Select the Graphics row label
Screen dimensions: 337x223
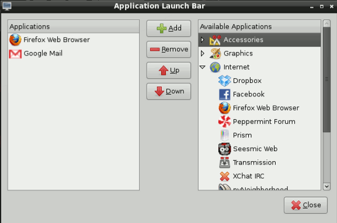pyautogui.click(x=238, y=54)
